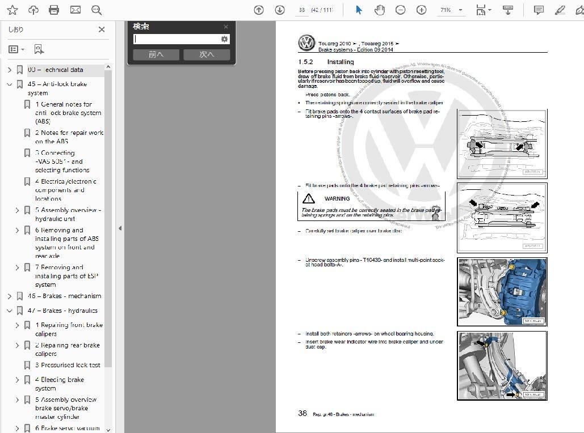The image size is (584, 433).
Task: Click the WARNING triangle icon in document
Action: [308, 198]
